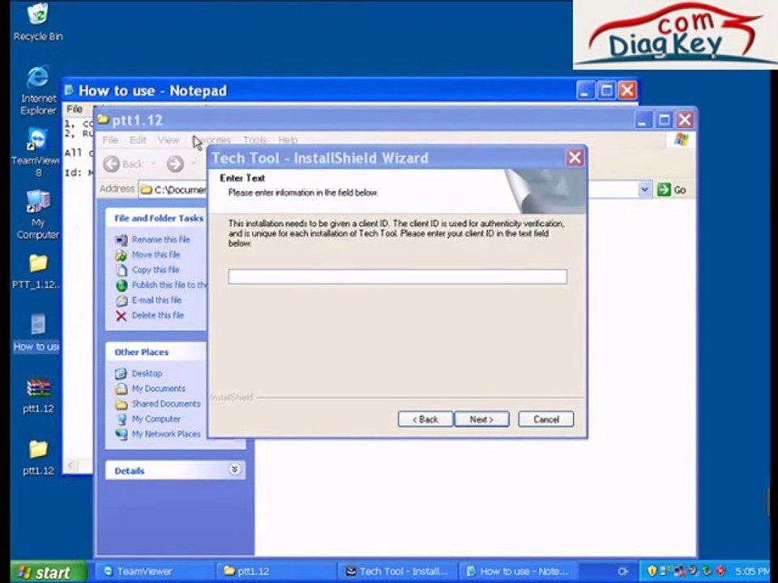Click Copy this file icon
This screenshot has height=583, width=778.
[121, 270]
